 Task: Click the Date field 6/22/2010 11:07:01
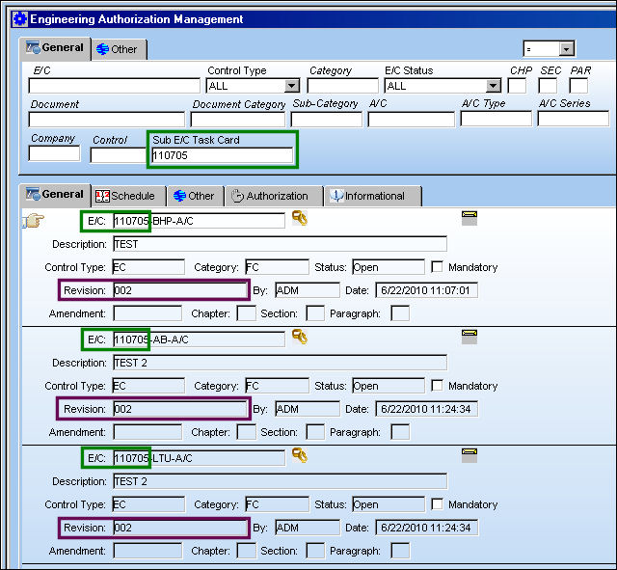pyautogui.click(x=427, y=290)
